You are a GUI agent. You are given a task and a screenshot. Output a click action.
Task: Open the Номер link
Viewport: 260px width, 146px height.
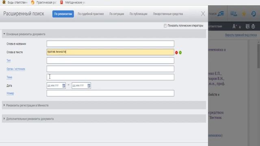coord(10,93)
